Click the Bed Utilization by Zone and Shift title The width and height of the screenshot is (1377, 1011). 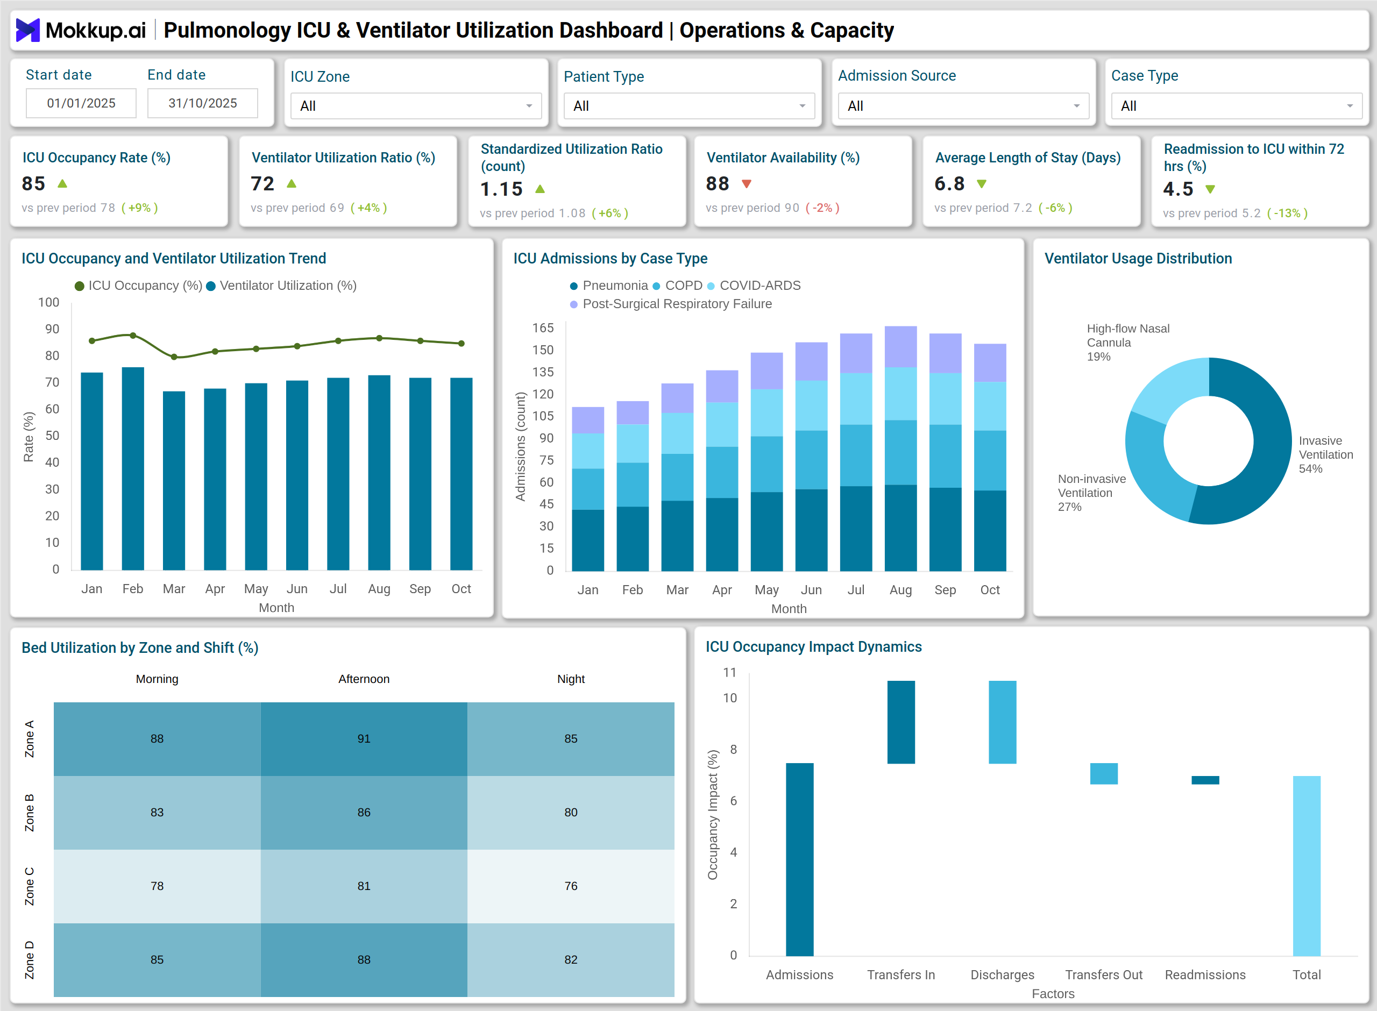coord(139,647)
